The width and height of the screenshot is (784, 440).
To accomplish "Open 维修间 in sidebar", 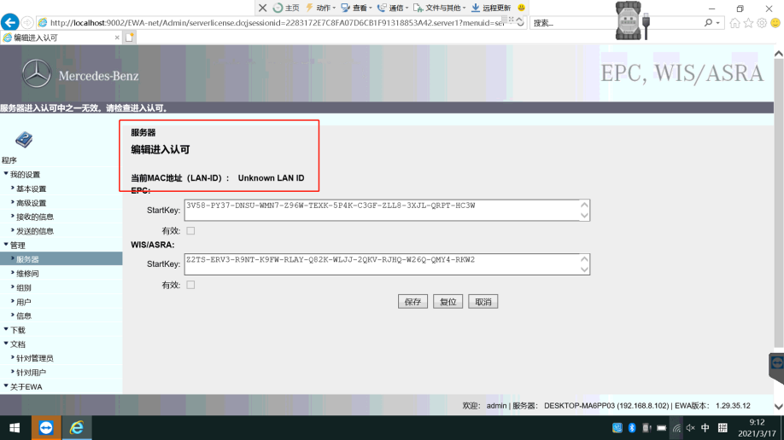I will tap(27, 273).
